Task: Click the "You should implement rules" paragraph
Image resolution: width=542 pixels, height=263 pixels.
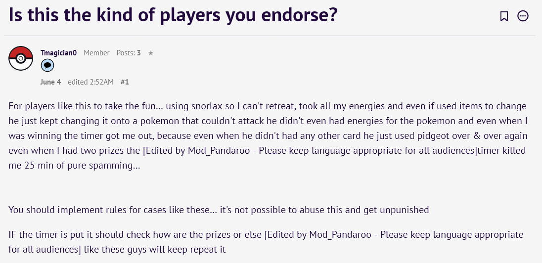Action: (219, 210)
